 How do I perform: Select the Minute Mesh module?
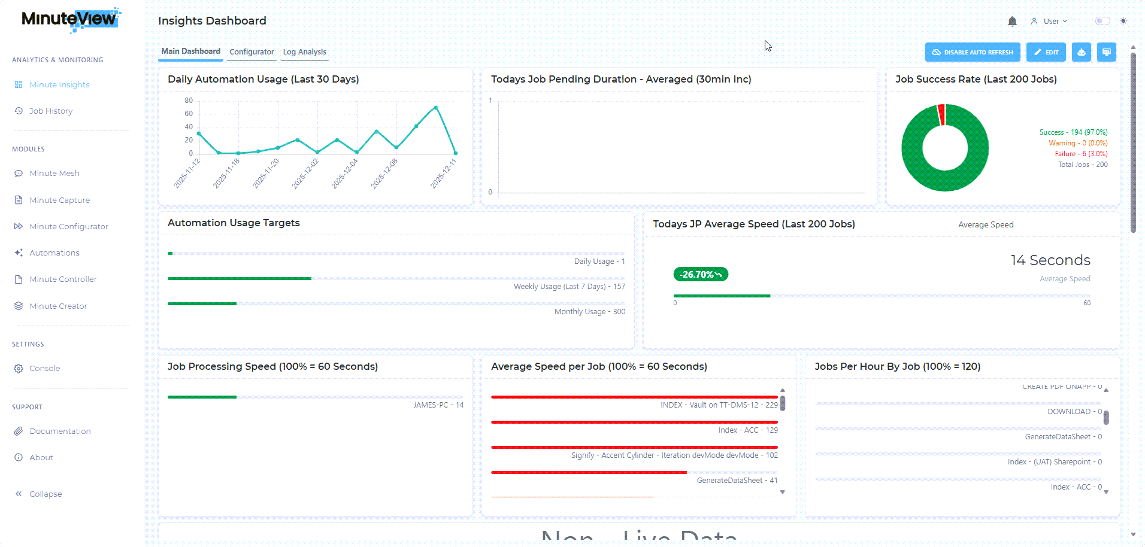[x=54, y=173]
